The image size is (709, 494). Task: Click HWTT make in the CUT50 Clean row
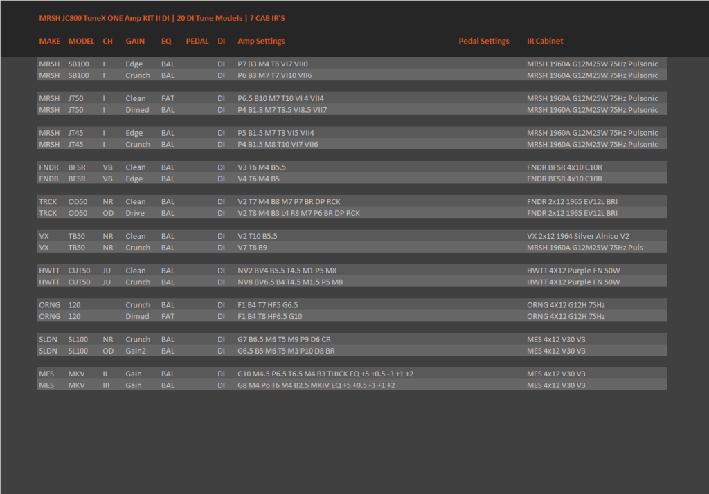tap(49, 271)
